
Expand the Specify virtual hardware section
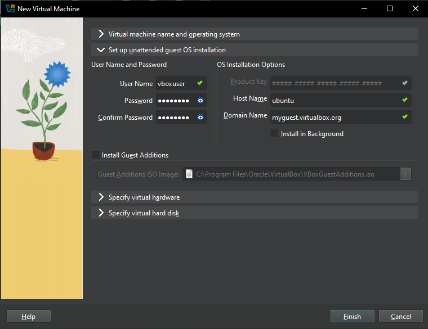coord(101,197)
